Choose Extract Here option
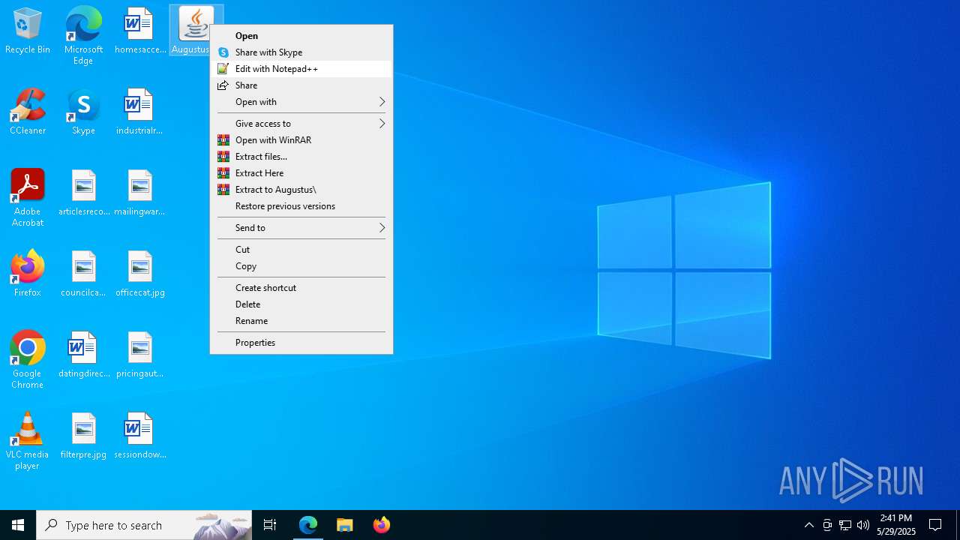Viewport: 960px width, 540px height. click(301, 173)
